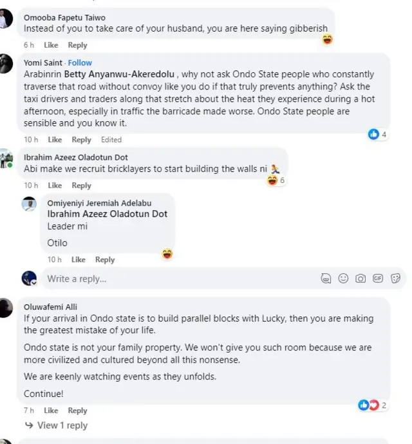Open Ibrahim Azeez Oladotun Dot's profile picture
The width and height of the screenshot is (412, 444).
(x=6, y=159)
